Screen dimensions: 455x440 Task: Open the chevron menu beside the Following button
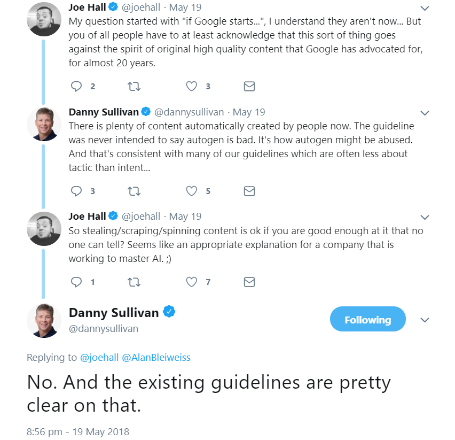[x=425, y=320]
